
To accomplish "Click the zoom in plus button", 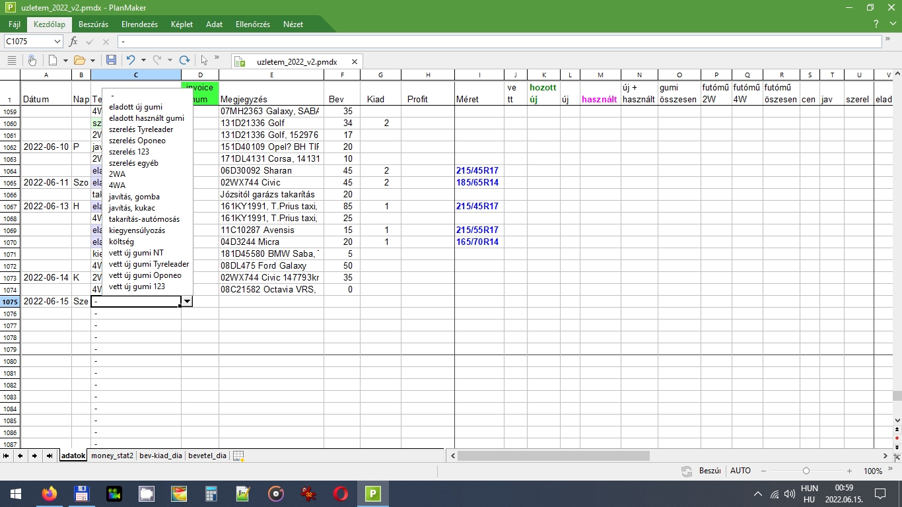I will point(849,471).
